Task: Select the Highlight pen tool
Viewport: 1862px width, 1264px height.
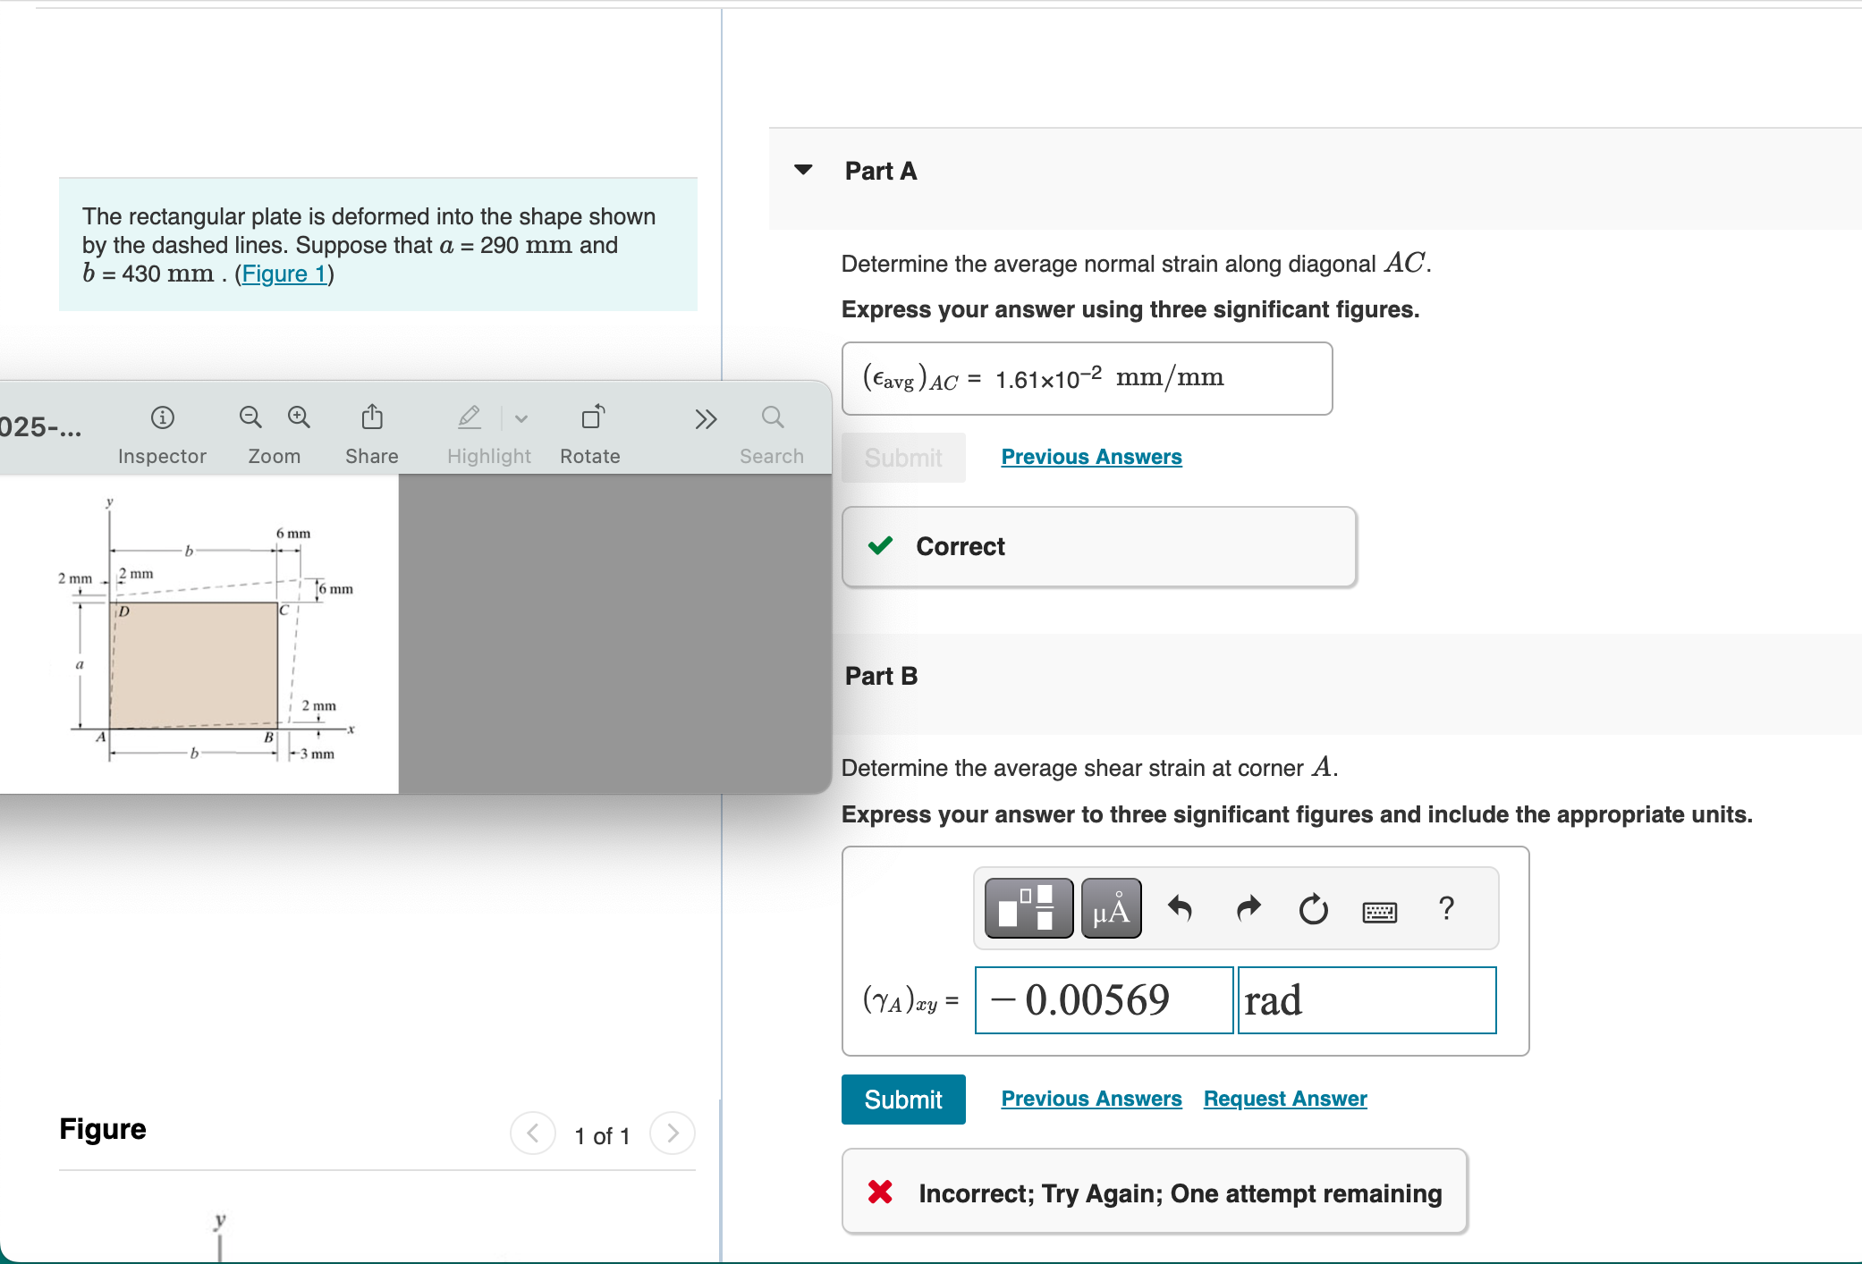Action: click(x=470, y=417)
